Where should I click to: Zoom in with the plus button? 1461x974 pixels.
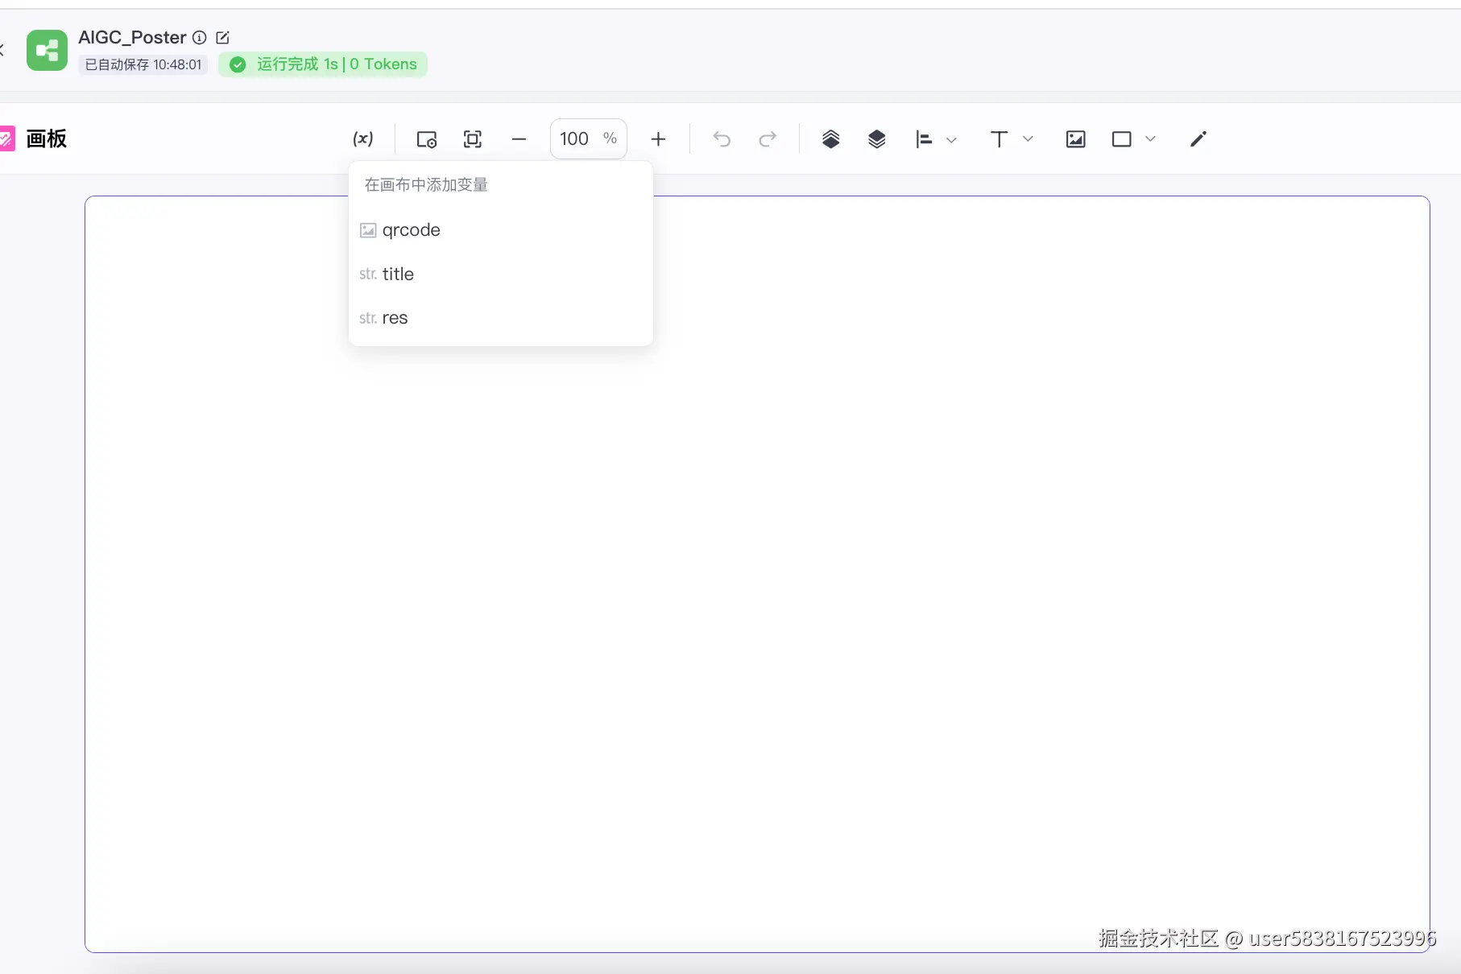(658, 139)
